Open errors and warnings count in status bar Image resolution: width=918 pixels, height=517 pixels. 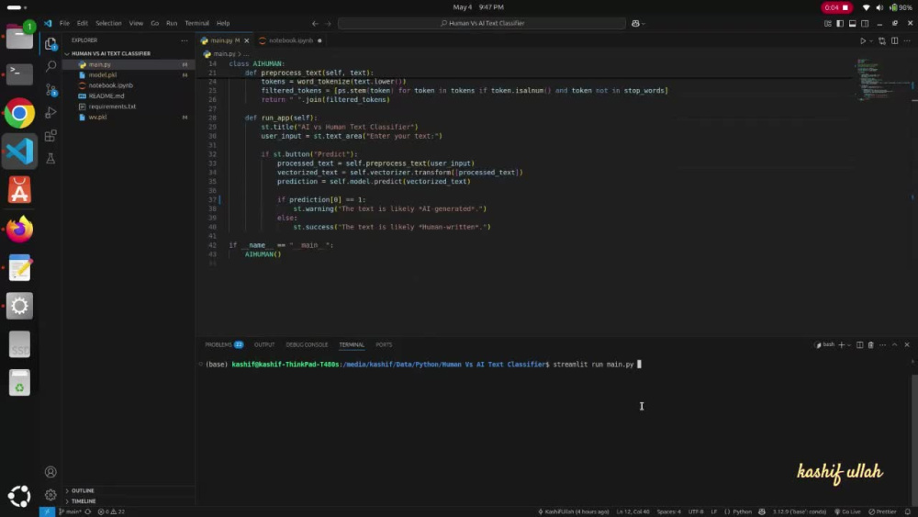[111, 511]
